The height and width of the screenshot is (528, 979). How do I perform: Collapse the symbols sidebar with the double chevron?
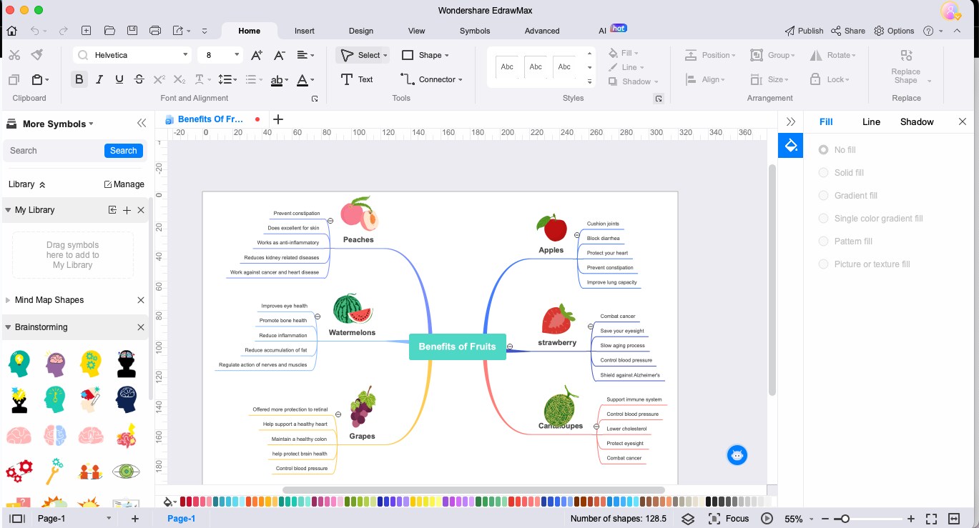tap(142, 124)
